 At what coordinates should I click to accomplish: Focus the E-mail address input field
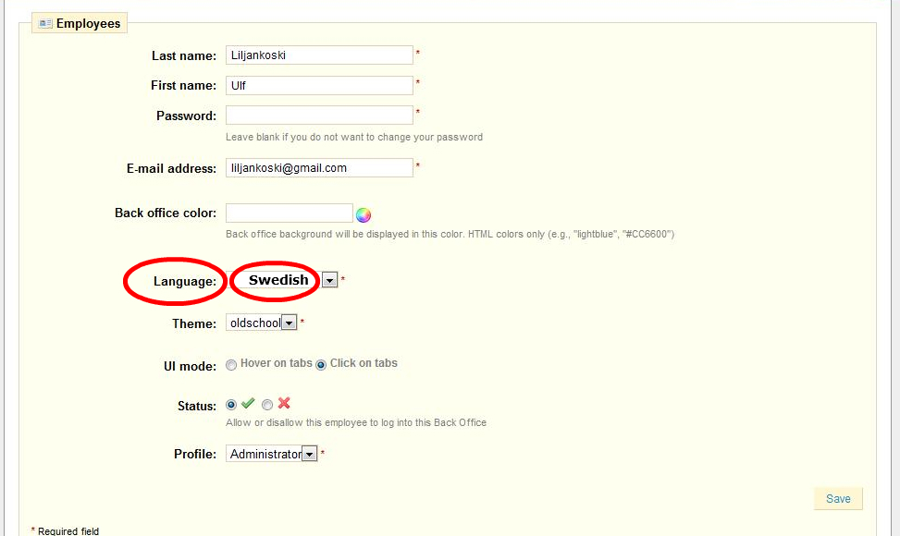[319, 168]
